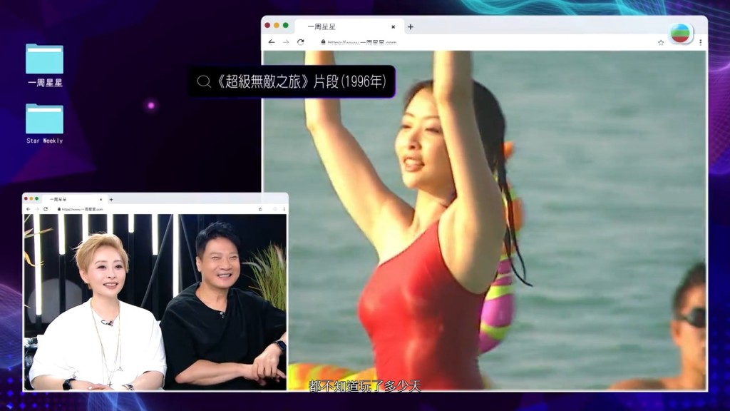Click back arrow in large browser window
The image size is (730, 411).
pyautogui.click(x=272, y=42)
